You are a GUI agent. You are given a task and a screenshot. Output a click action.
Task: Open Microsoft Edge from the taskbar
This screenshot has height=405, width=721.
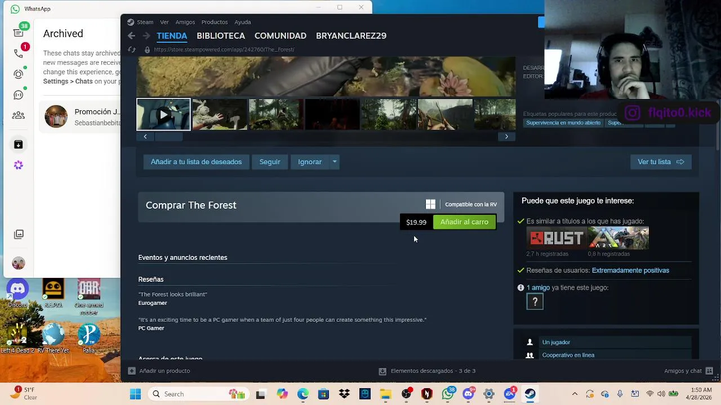[303, 394]
